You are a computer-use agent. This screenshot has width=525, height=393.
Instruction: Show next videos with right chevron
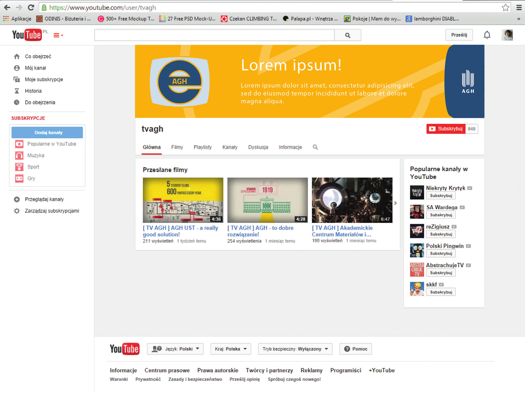396,203
